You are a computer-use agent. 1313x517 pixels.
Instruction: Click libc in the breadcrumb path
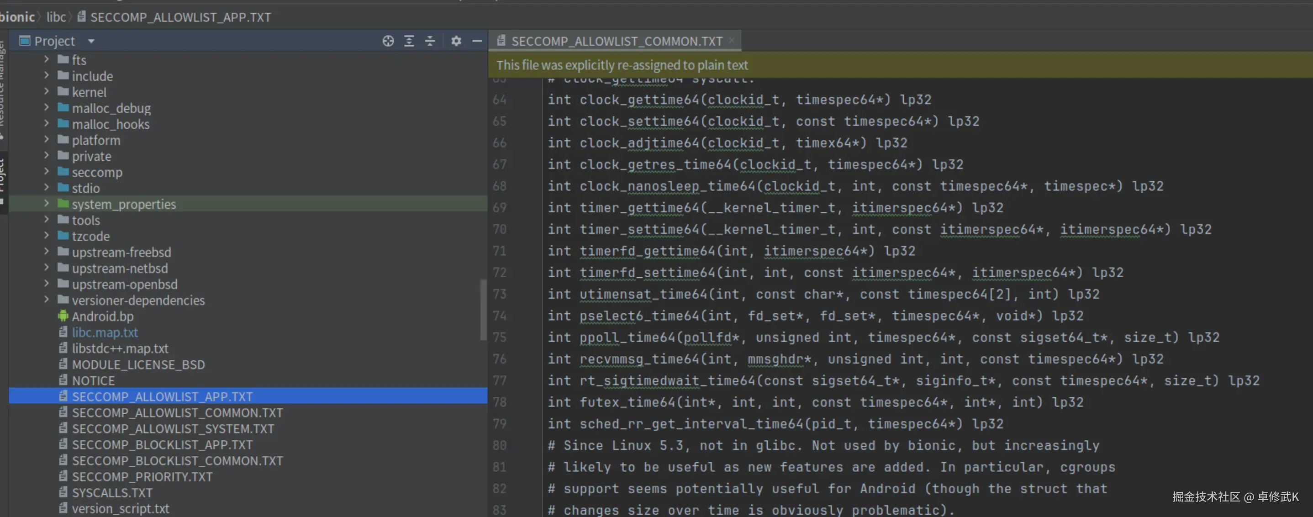[x=56, y=17]
